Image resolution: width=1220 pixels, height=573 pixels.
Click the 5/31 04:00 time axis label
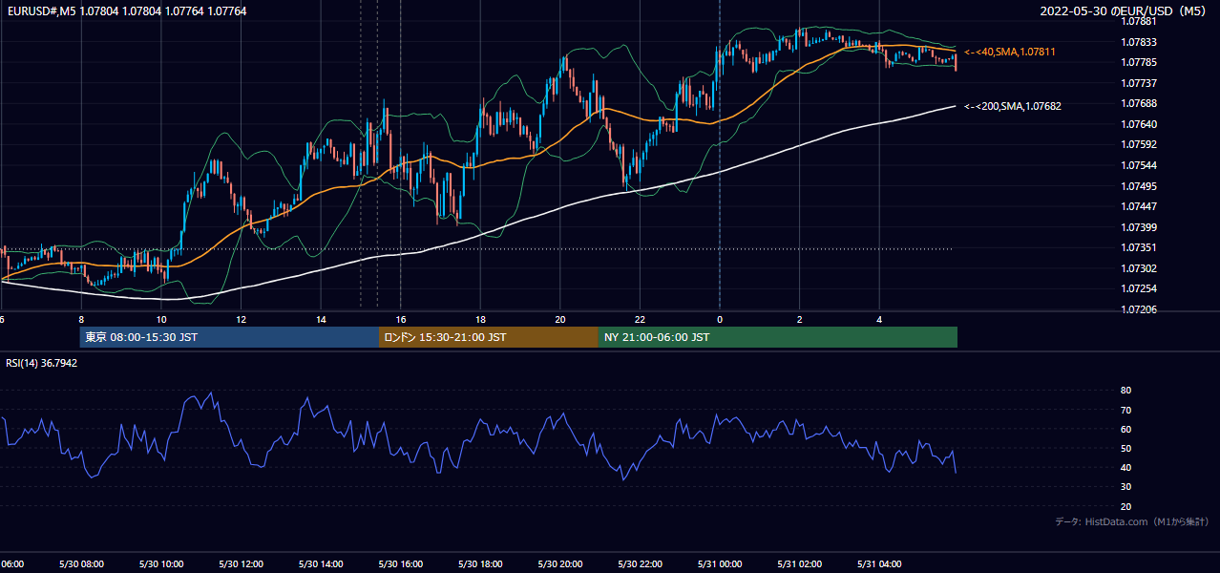[x=878, y=564]
